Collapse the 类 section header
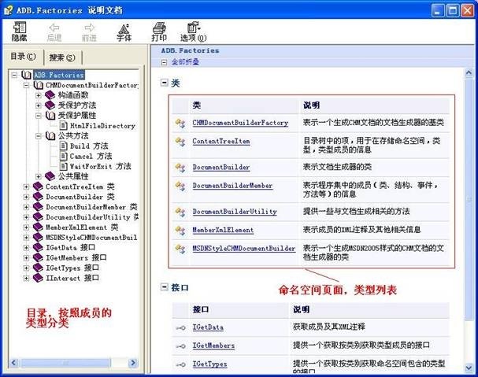 coord(164,82)
